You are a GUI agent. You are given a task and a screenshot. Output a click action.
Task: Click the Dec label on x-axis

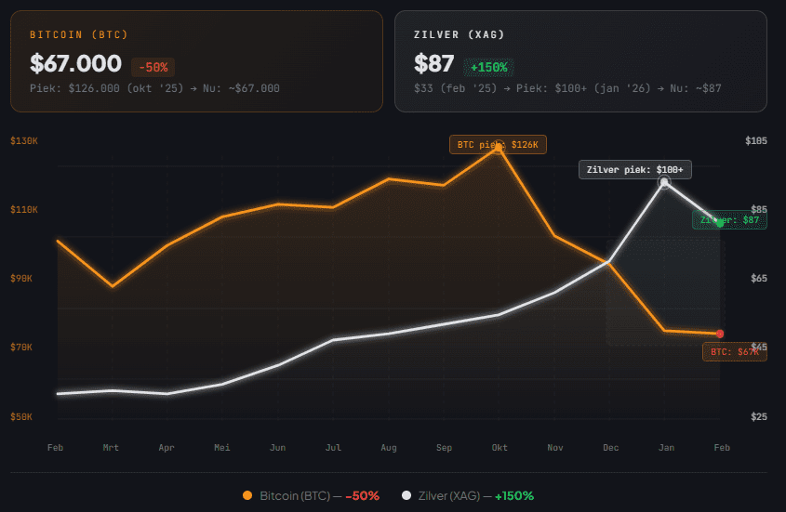point(610,448)
